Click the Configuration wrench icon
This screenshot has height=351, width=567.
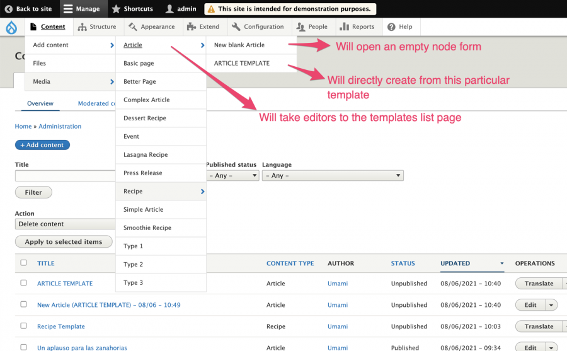pos(236,26)
